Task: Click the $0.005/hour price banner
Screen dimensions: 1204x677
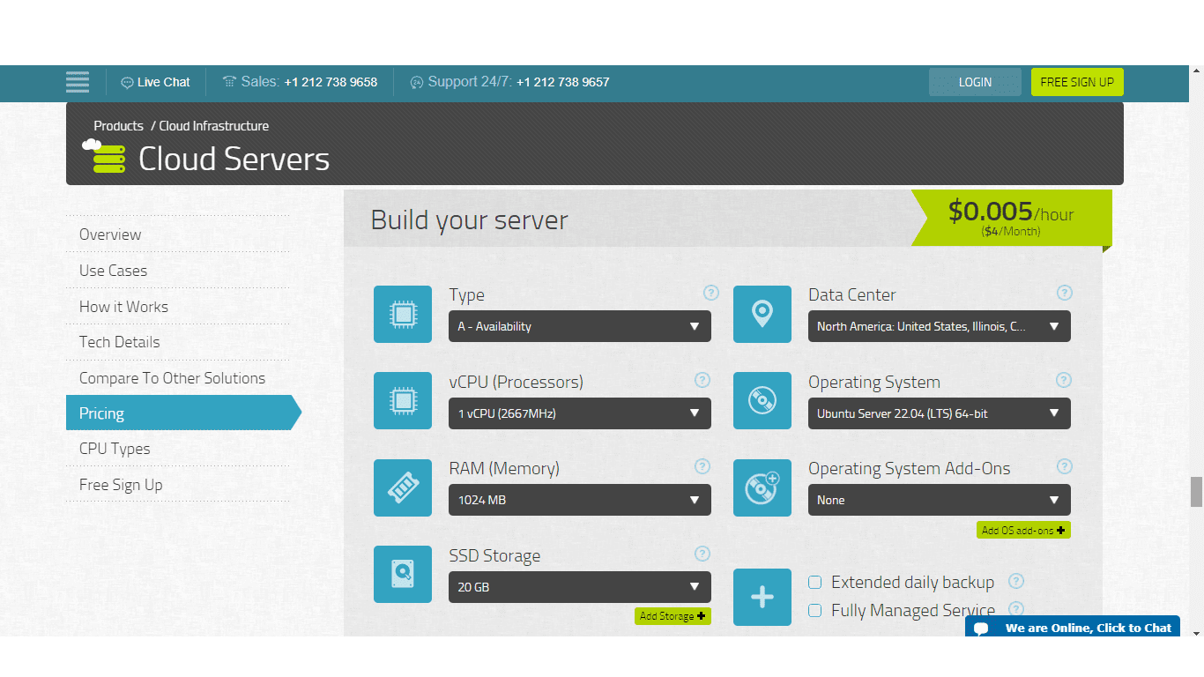Action: [x=1011, y=218]
